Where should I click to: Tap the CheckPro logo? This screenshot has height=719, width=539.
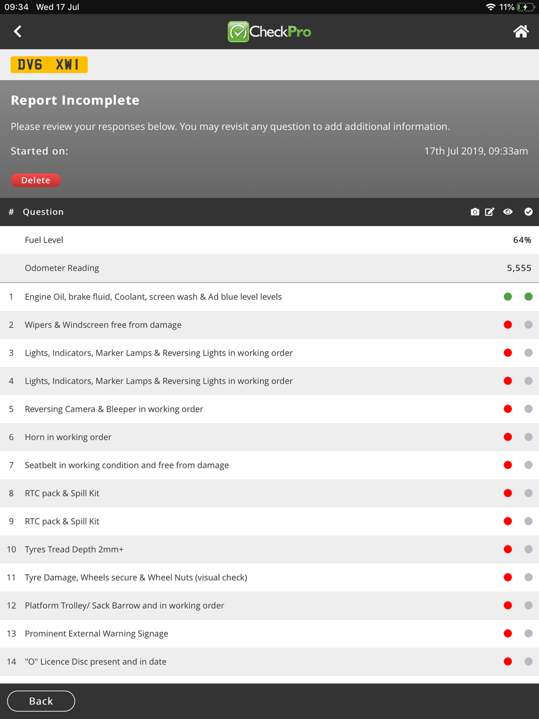point(269,31)
